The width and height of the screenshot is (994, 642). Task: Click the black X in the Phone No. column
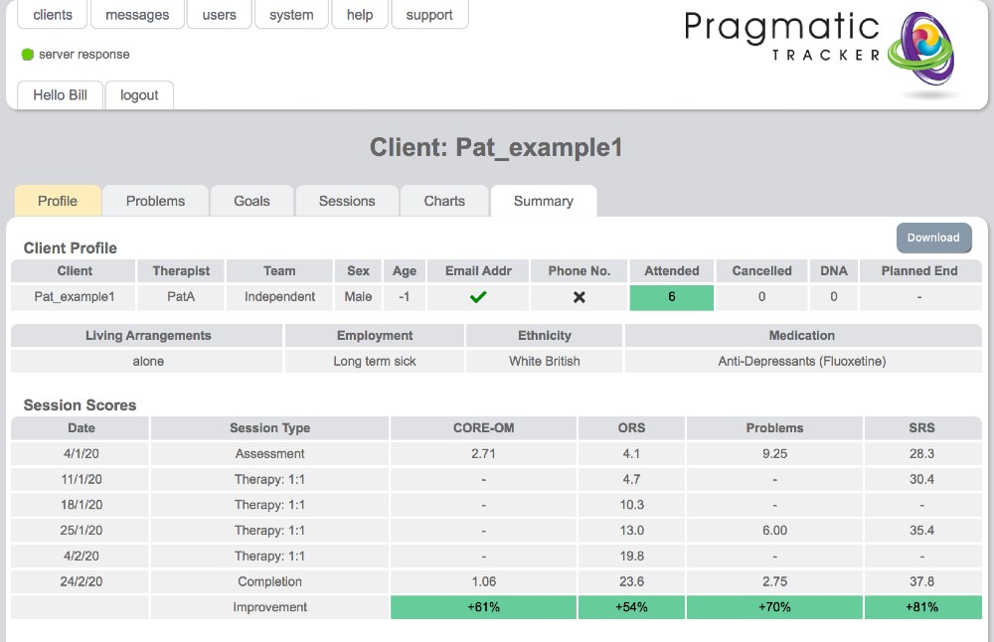[579, 296]
